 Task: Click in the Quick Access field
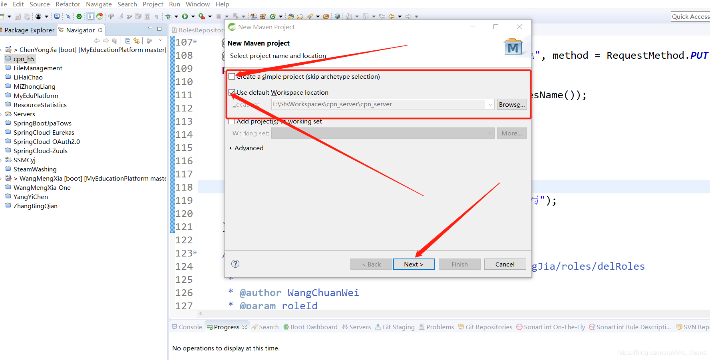pyautogui.click(x=690, y=16)
